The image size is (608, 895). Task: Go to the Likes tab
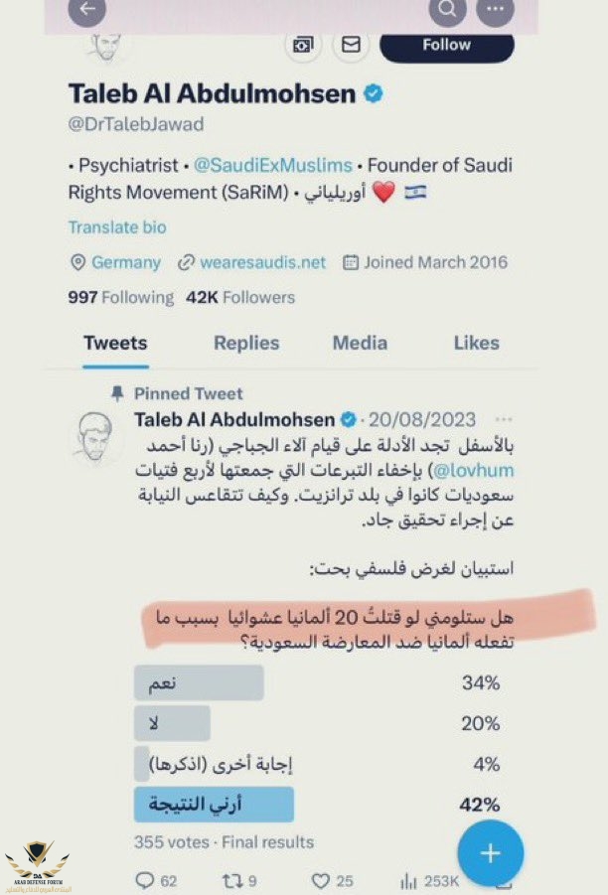pyautogui.click(x=476, y=343)
